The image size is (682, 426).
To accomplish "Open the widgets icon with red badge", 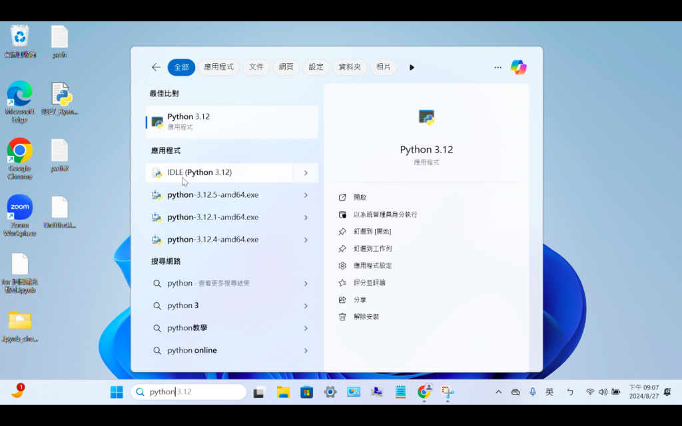I will 17,390.
